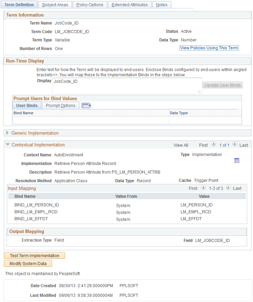Switch to the Extended Attributes tab

click(x=130, y=4)
